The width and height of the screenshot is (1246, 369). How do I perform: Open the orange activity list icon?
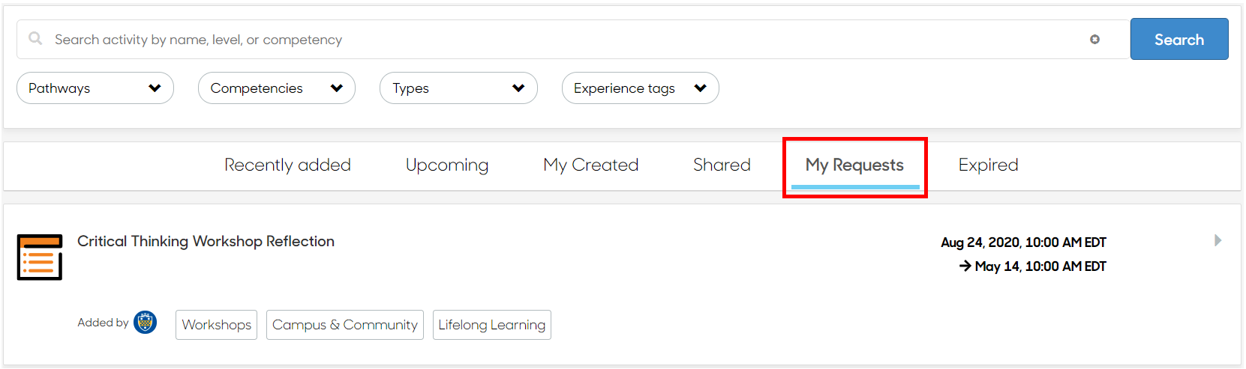click(x=40, y=257)
